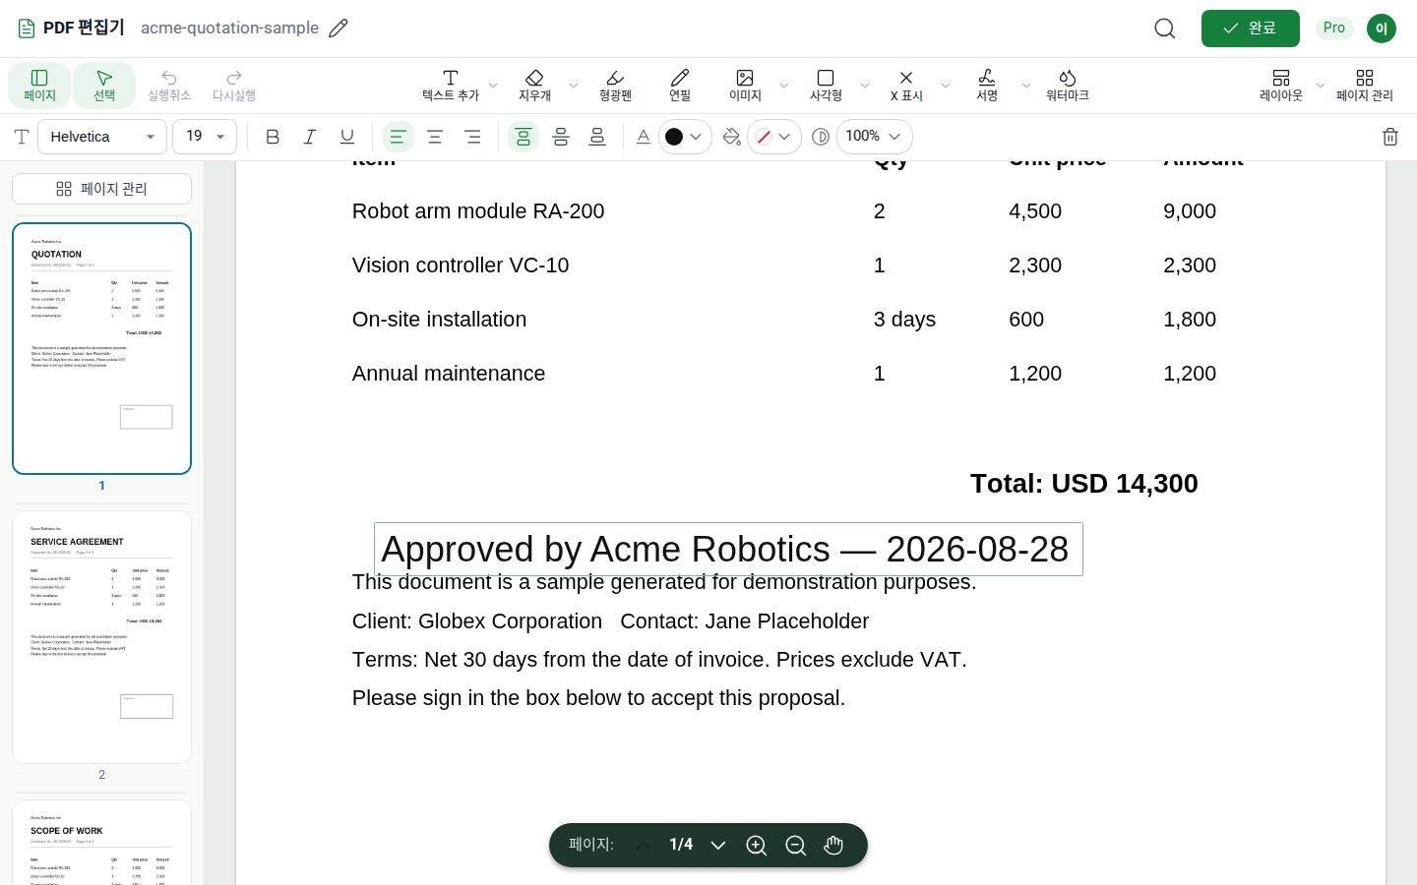1417x885 pixels.
Task: Open the font size 19 dropdown
Action: [205, 137]
